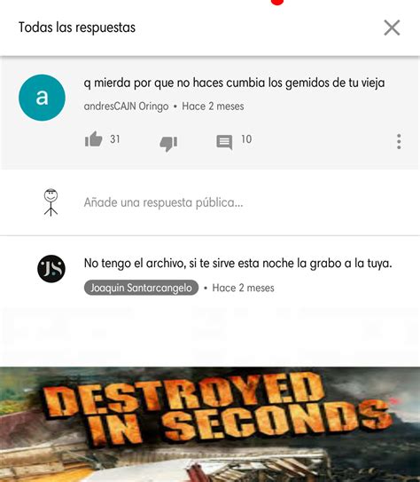Select the comment text about cumbia
This screenshot has width=420, height=482.
[234, 83]
